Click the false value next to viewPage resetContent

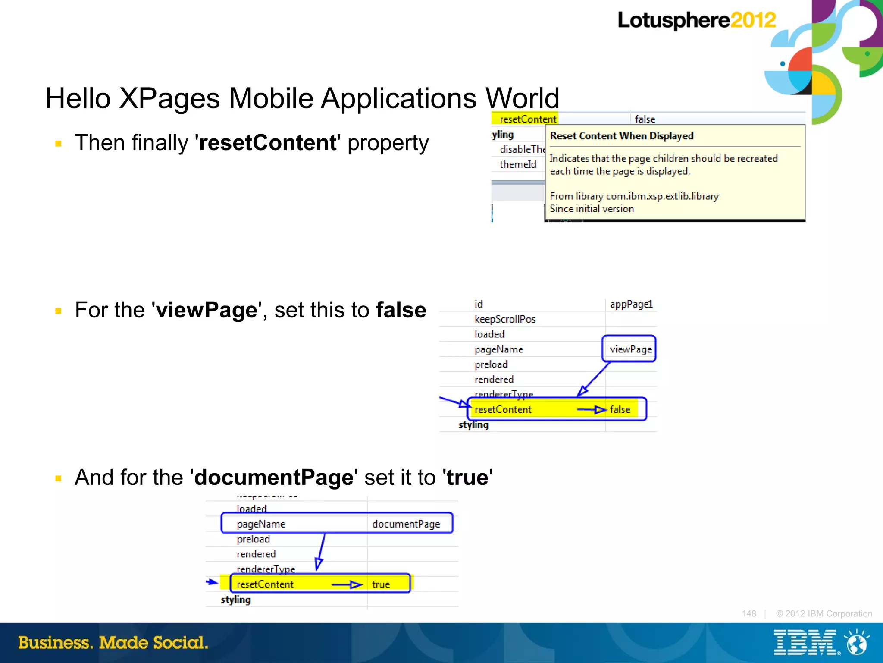point(620,409)
